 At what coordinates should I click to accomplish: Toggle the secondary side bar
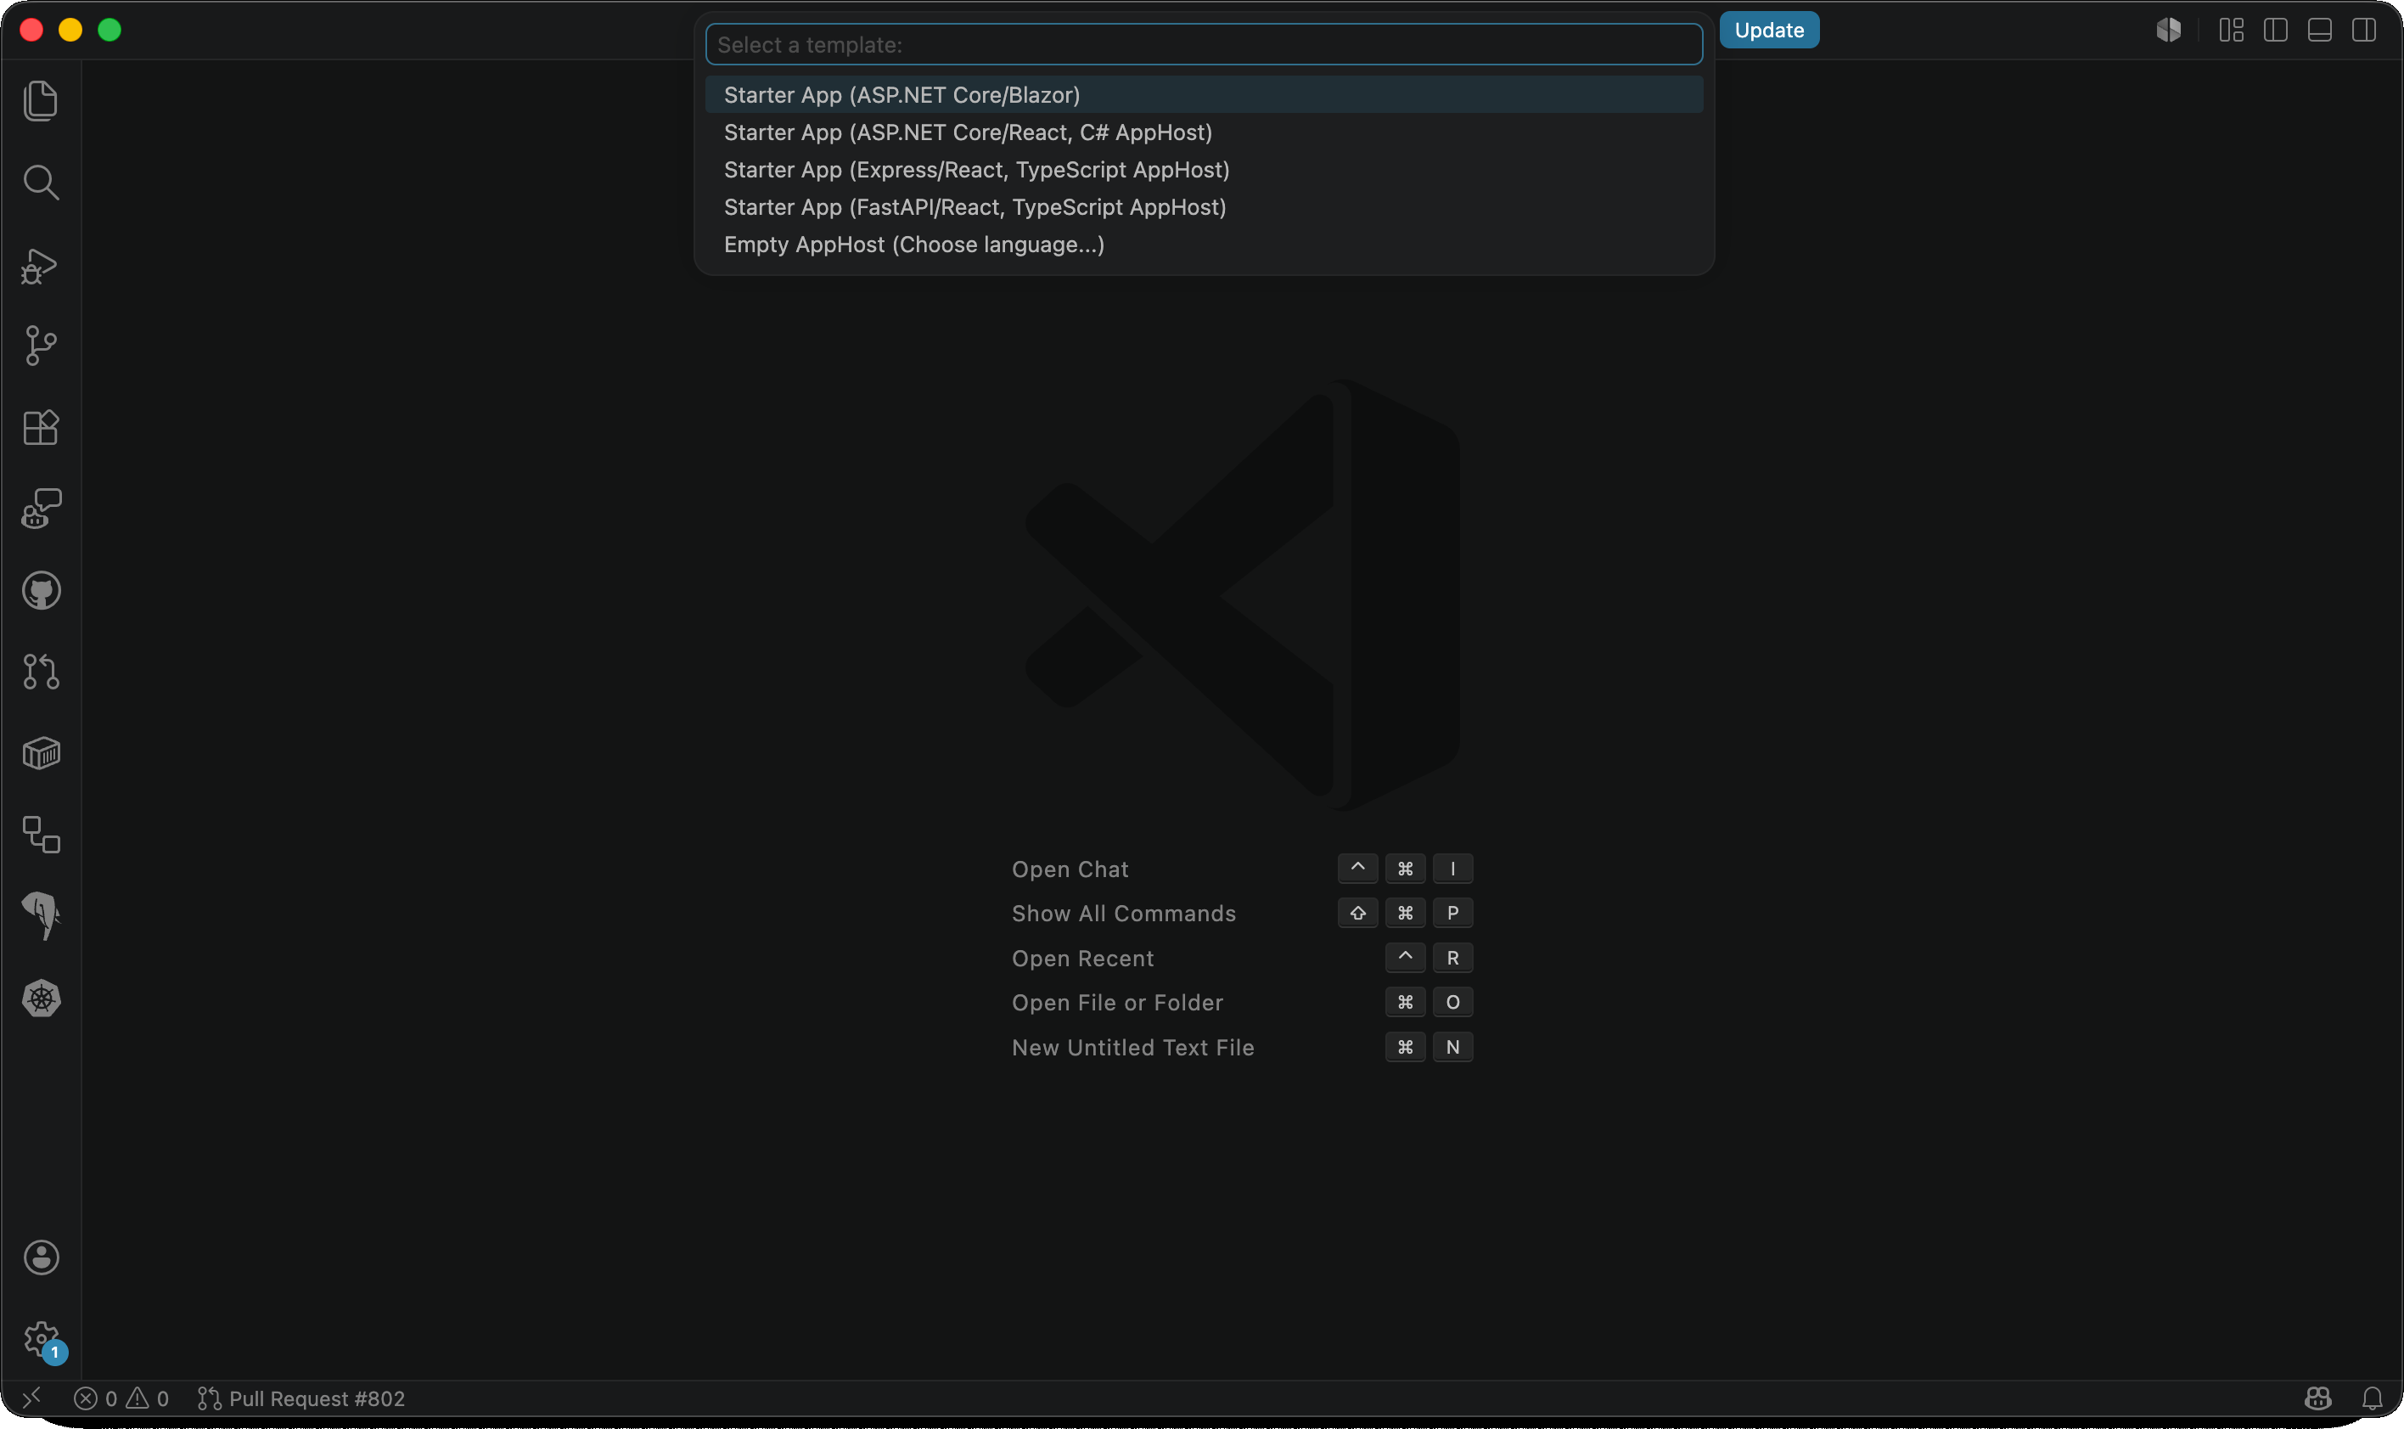2363,30
